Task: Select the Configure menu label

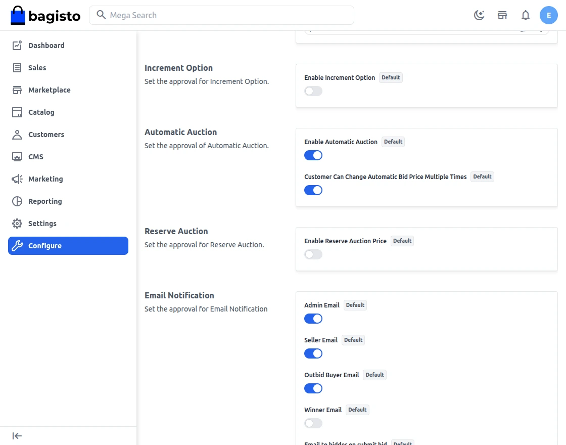Action: 45,246
